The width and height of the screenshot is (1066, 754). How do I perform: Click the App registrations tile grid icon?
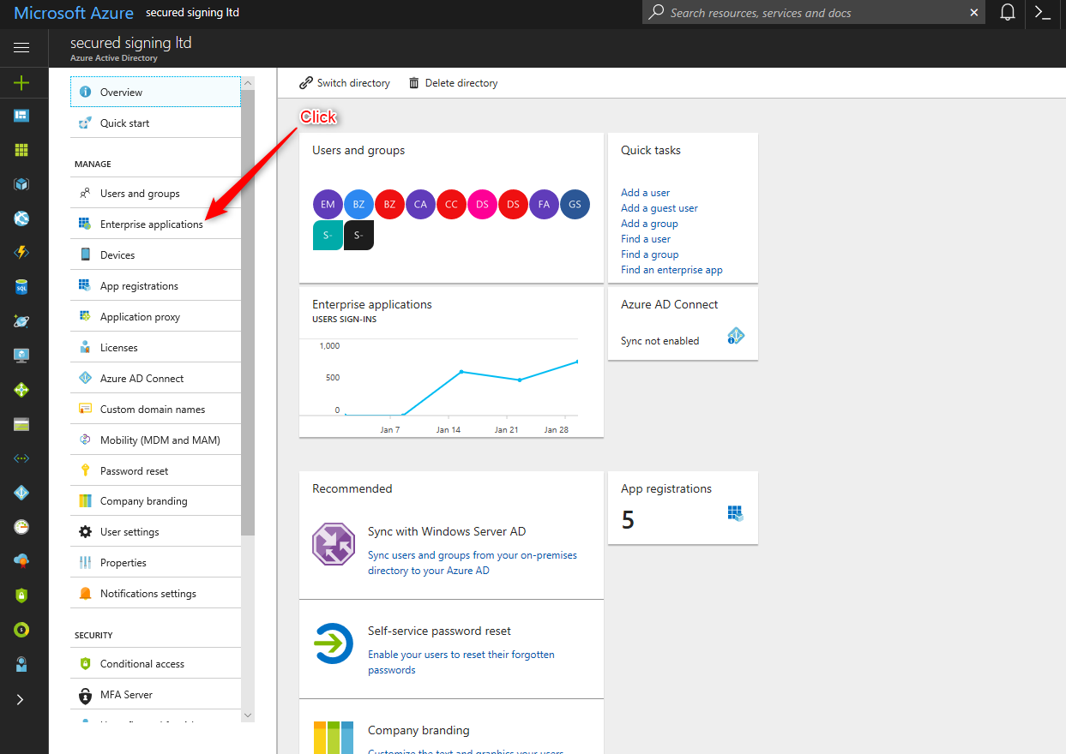(735, 513)
